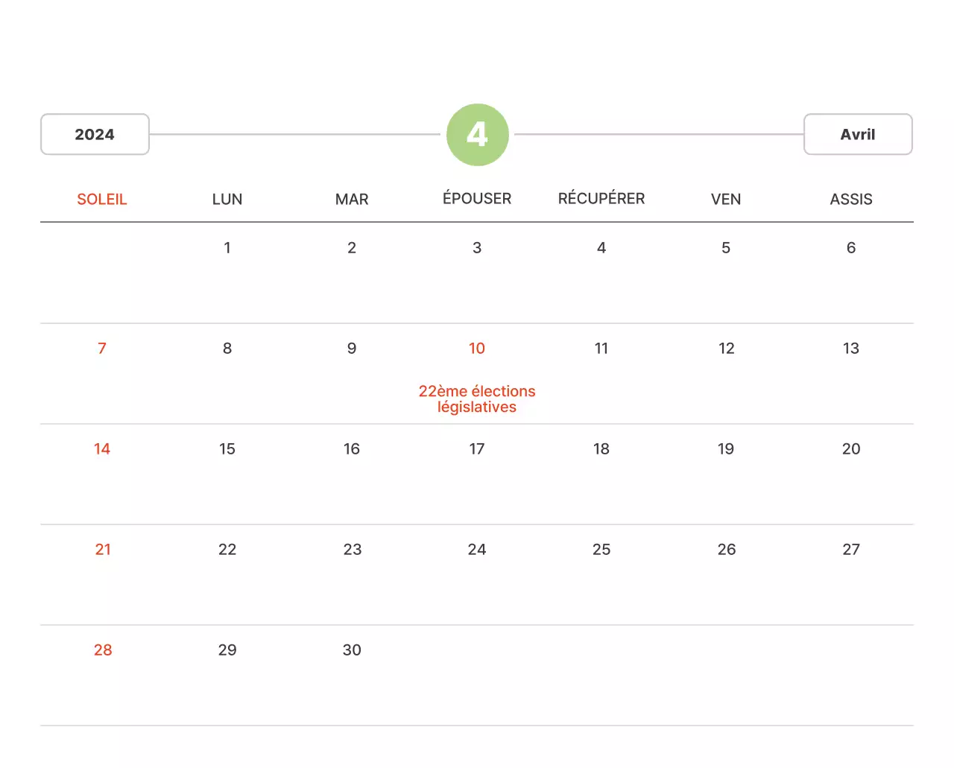Click date 24 in the grid
The image size is (954, 768).
(477, 549)
